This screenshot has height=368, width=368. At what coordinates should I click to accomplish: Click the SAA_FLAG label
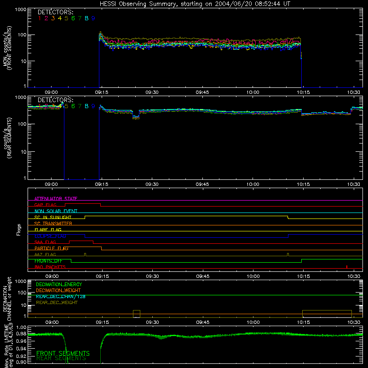[45, 242]
